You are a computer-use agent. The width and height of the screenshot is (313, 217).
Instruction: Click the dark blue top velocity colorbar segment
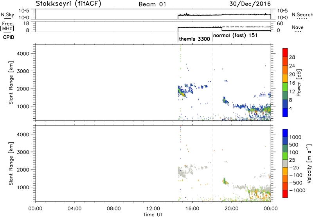(285, 133)
